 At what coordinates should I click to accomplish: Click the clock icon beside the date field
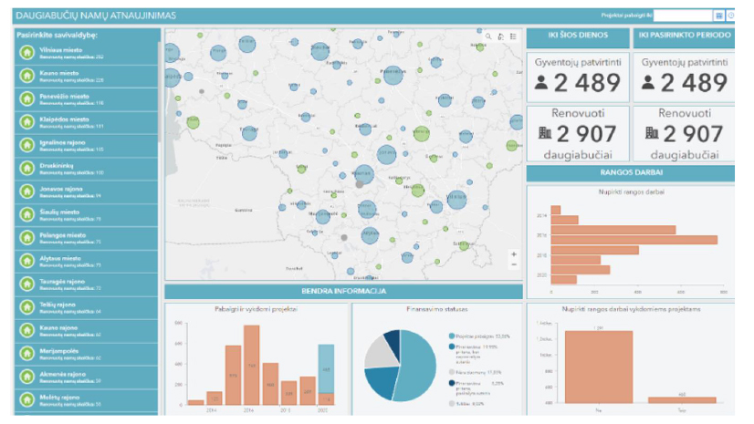click(x=730, y=16)
